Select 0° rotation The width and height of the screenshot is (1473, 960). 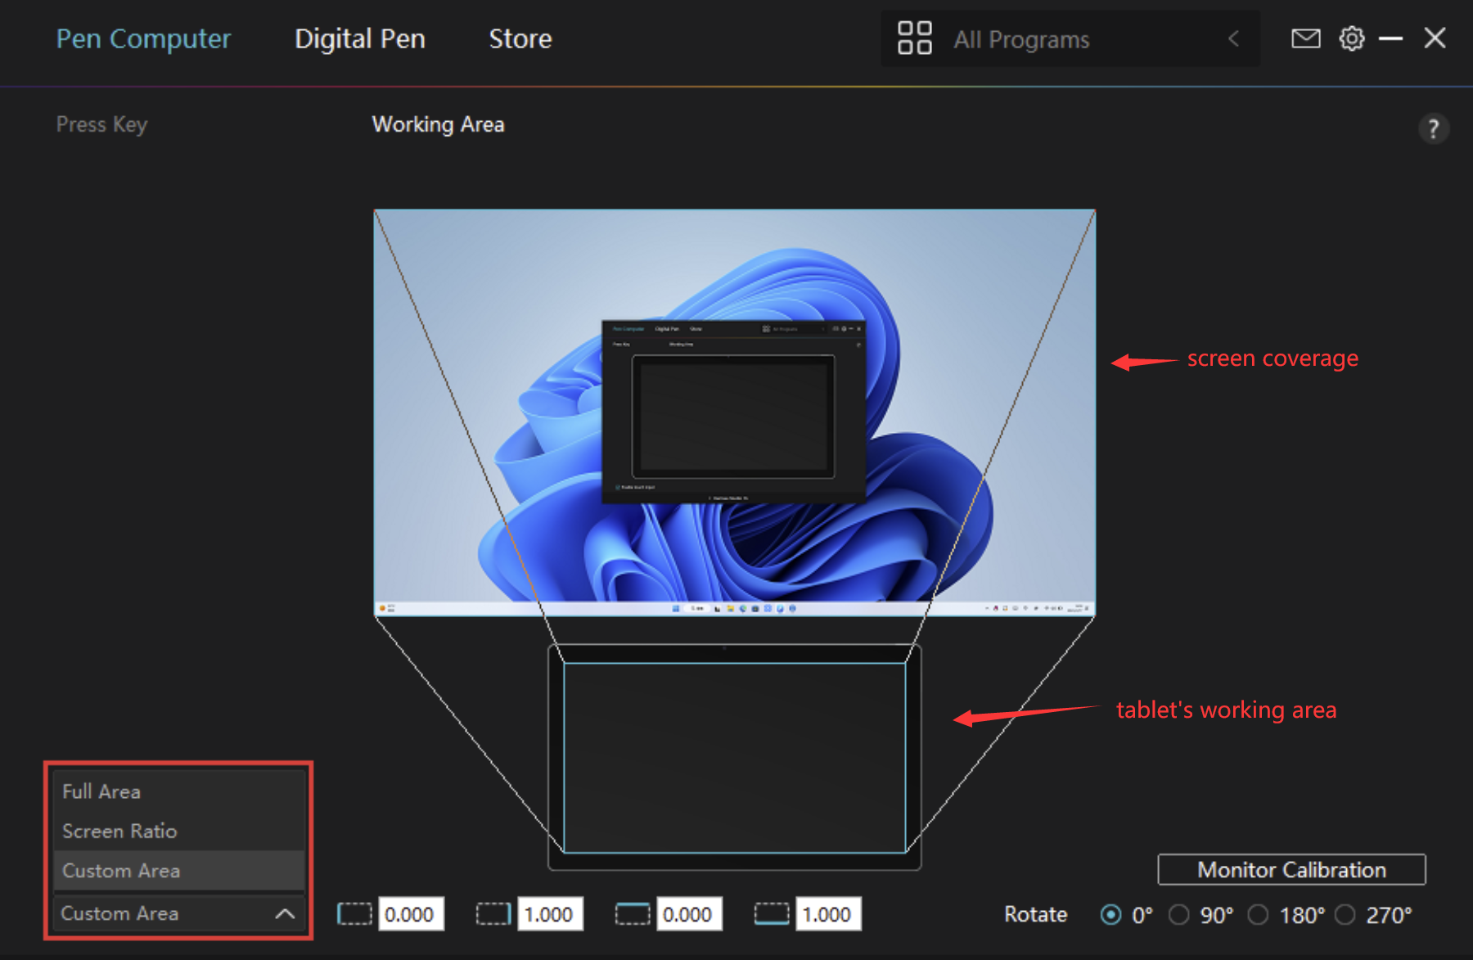coord(1110,914)
